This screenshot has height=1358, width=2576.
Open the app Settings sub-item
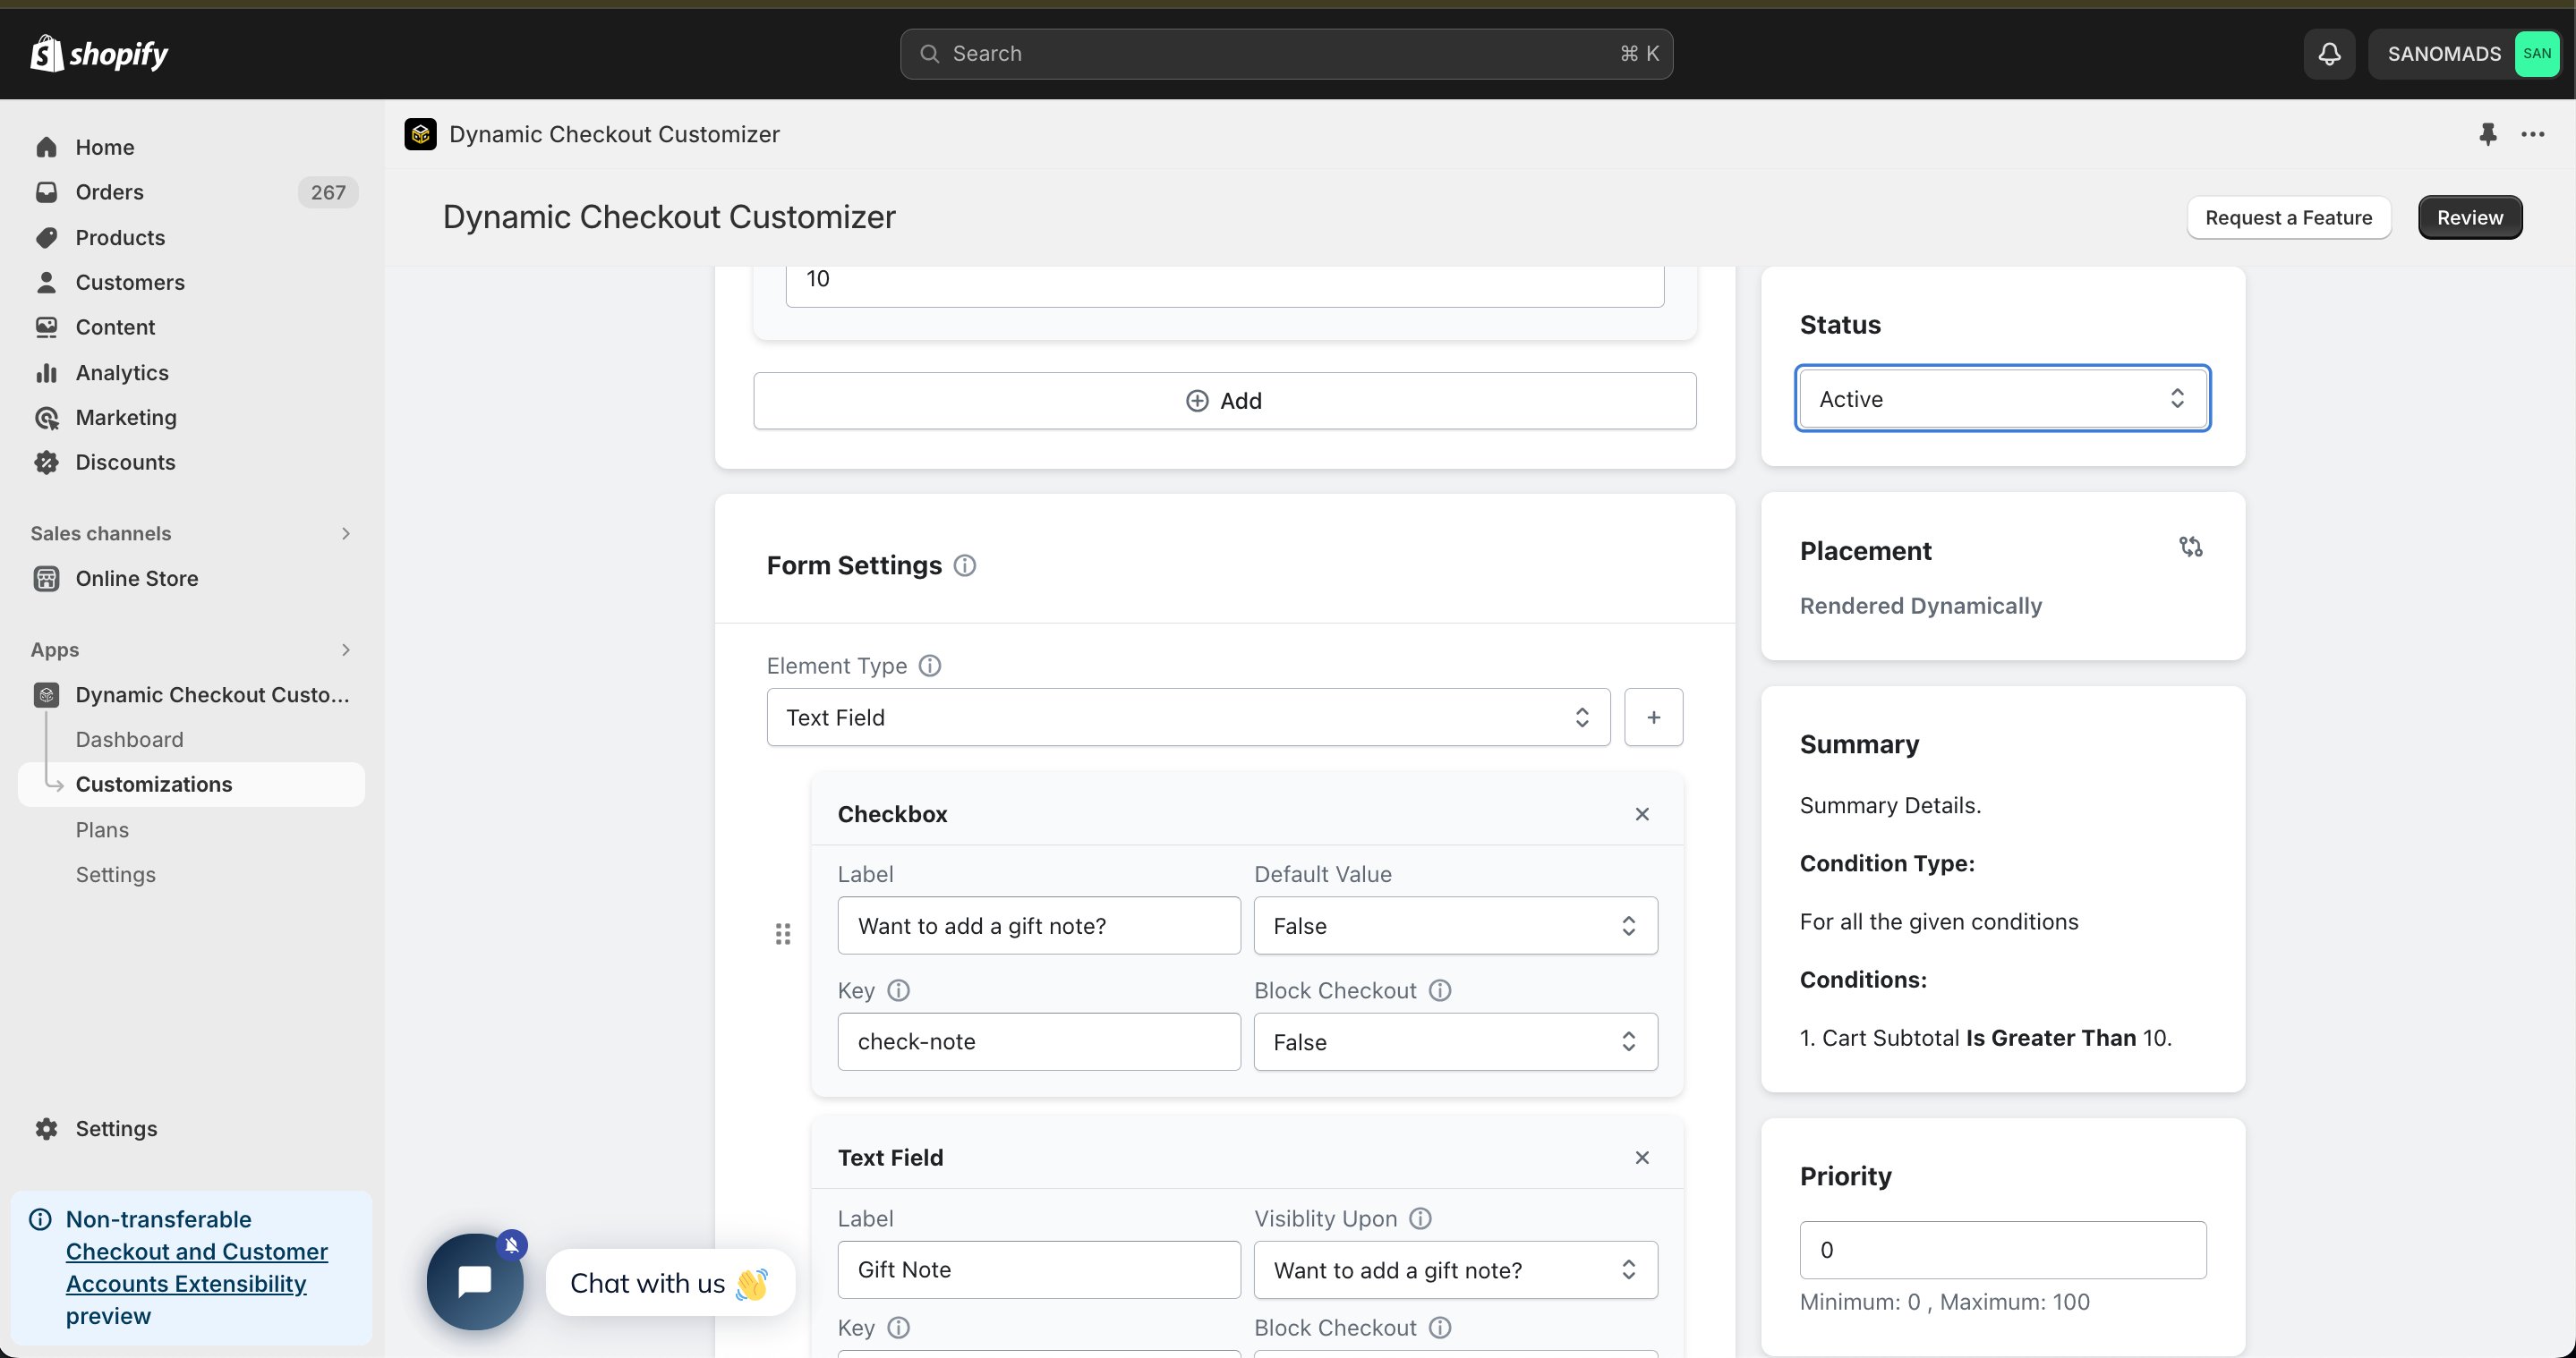click(116, 874)
